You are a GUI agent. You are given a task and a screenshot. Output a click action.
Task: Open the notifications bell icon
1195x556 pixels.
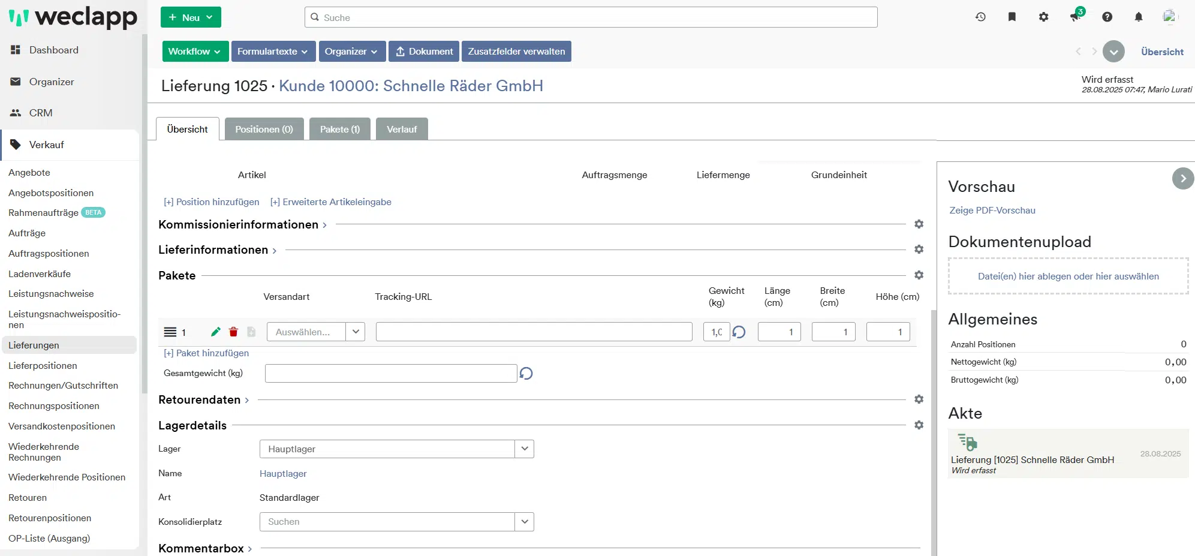point(1139,17)
